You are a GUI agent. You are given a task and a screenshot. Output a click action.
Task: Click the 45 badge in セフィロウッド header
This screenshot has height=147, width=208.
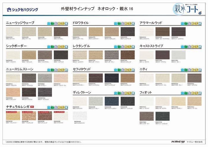pyautogui.click(x=126, y=70)
